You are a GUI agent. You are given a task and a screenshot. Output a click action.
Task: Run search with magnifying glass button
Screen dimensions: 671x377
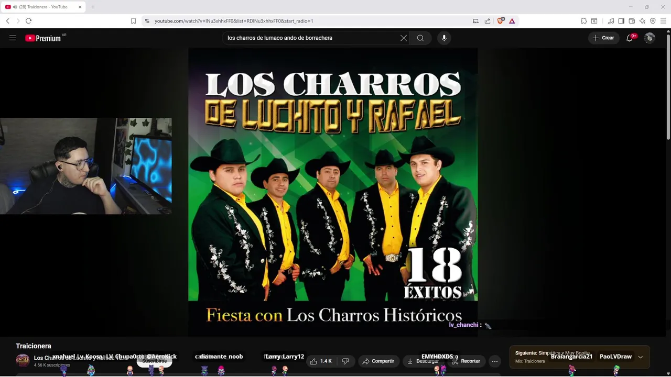coord(420,38)
